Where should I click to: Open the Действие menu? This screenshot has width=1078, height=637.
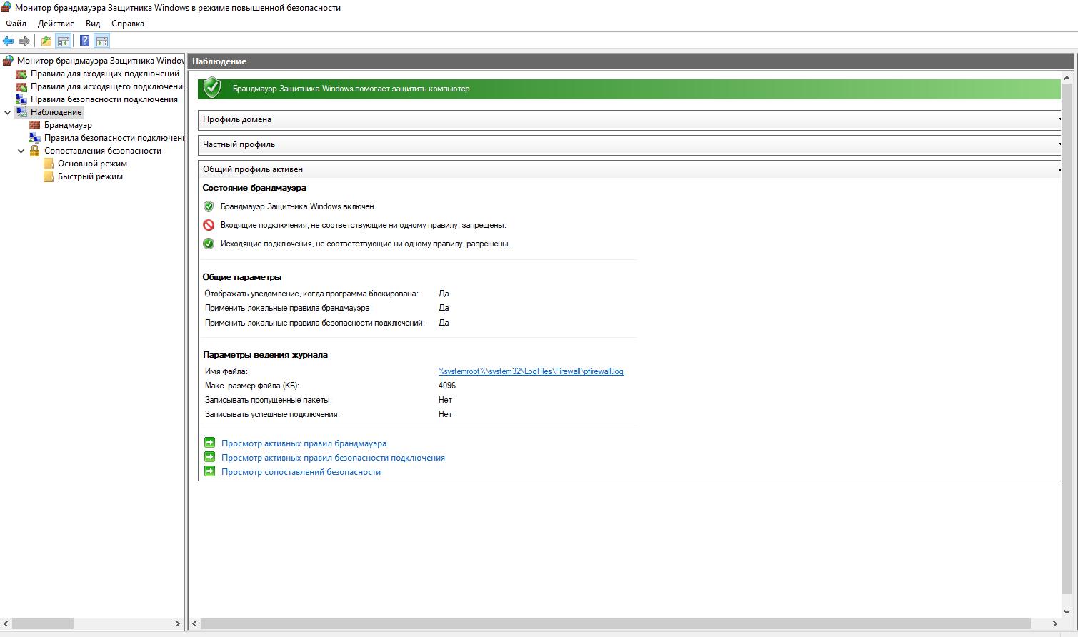pos(56,24)
